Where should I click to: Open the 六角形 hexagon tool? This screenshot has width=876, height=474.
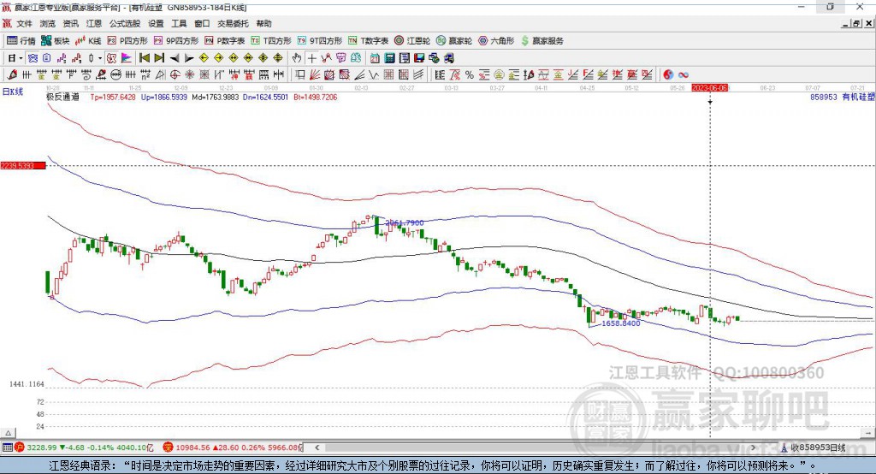[496, 41]
